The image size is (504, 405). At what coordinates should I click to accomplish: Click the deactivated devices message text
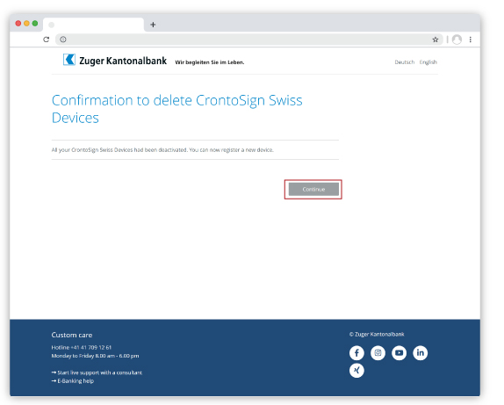click(x=162, y=150)
